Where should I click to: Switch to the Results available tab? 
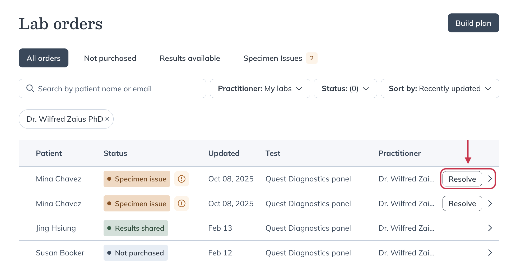[190, 58]
